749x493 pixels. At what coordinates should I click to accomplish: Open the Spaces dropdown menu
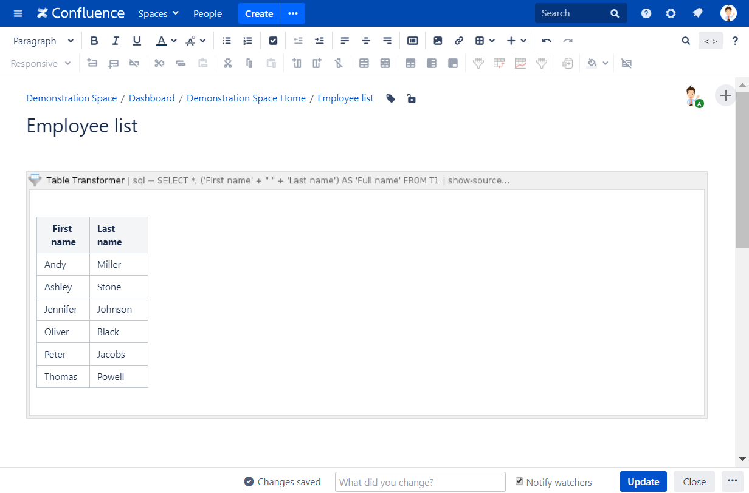(x=158, y=13)
